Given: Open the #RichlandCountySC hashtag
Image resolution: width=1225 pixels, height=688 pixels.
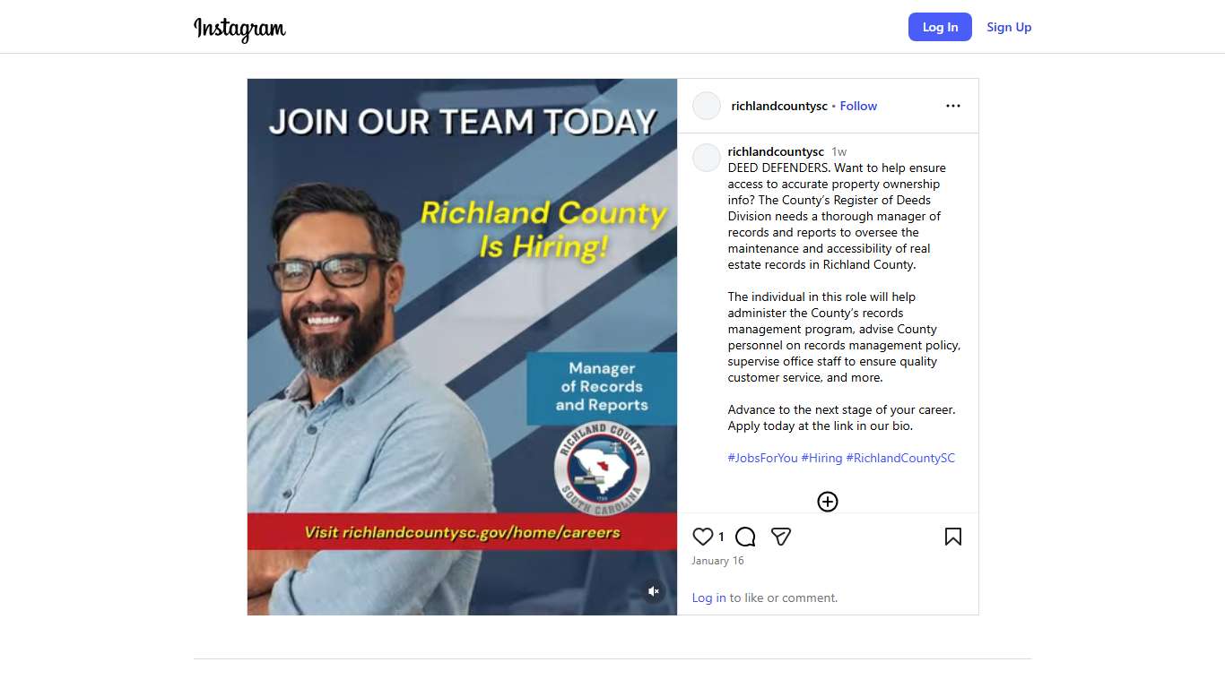Looking at the screenshot, I should pyautogui.click(x=900, y=458).
